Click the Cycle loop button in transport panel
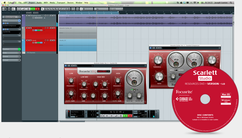This screenshot has width=242, height=138. [x=116, y=116]
